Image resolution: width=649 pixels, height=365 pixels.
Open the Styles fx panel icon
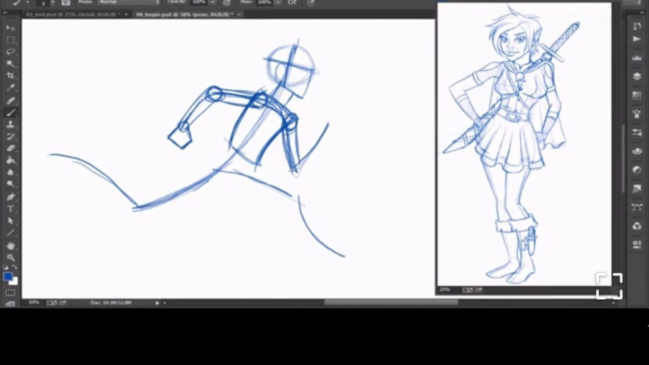click(x=637, y=189)
